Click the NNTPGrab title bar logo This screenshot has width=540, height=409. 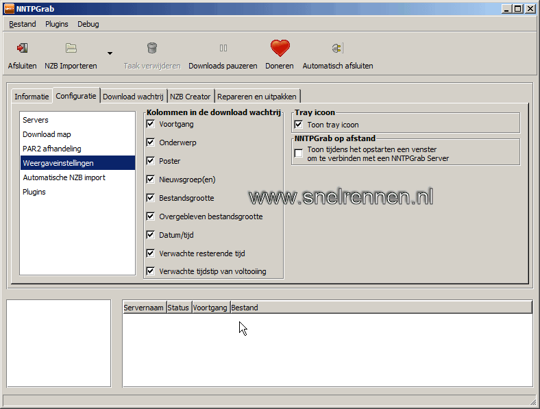pos(10,9)
